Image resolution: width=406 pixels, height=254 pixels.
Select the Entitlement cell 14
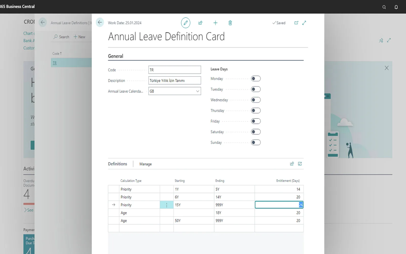[x=279, y=189]
